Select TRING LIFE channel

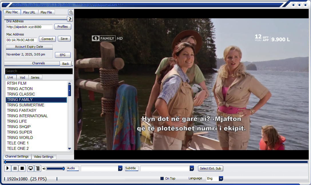[37, 121]
